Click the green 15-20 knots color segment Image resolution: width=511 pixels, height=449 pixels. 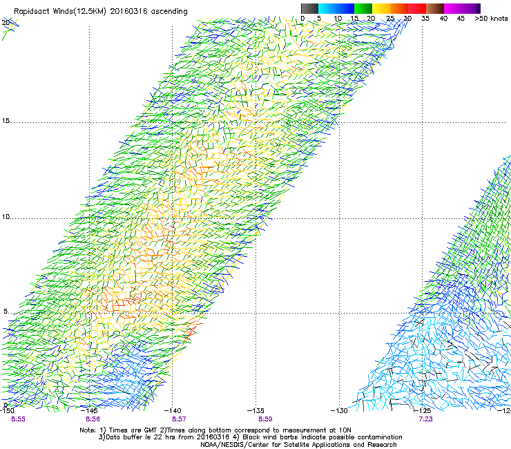[x=363, y=8]
